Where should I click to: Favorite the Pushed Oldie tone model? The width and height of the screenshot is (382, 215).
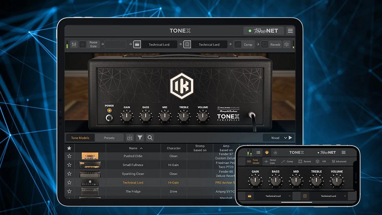[x=69, y=156]
